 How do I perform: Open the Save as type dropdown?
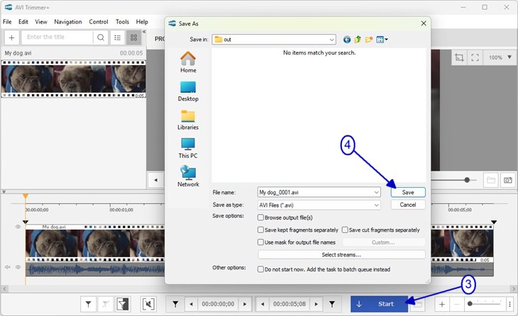(376, 205)
